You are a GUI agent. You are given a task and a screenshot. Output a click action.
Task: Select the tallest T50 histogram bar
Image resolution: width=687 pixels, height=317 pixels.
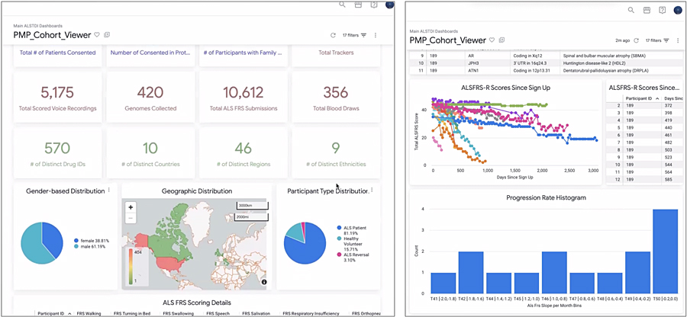(x=665, y=251)
